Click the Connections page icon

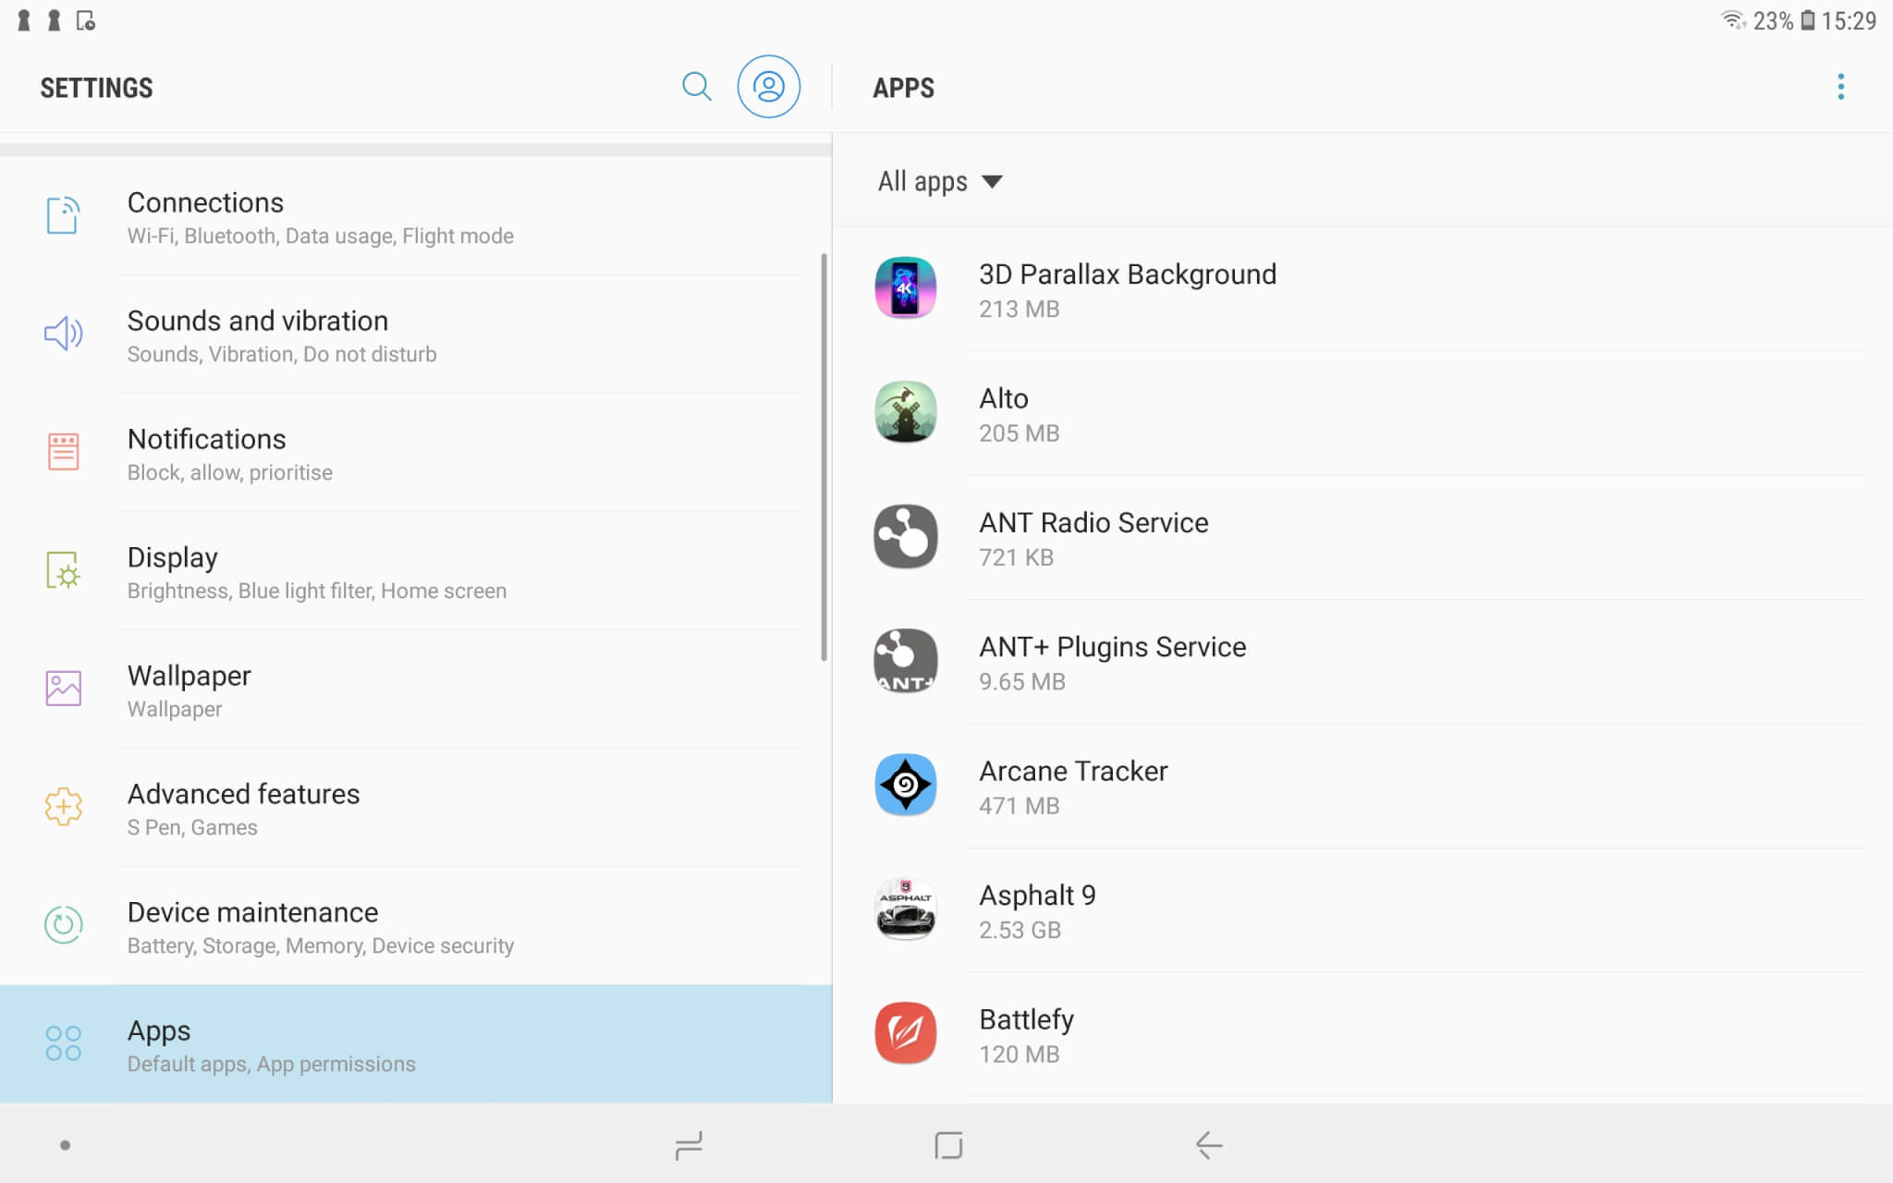click(x=62, y=215)
